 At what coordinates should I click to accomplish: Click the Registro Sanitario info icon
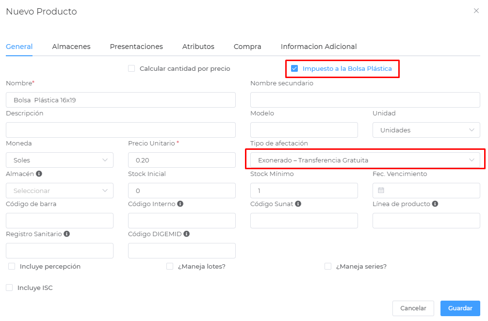(66, 234)
